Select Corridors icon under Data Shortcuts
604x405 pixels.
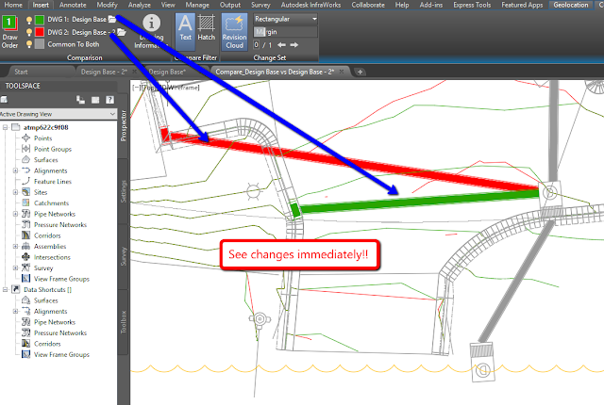[25, 344]
